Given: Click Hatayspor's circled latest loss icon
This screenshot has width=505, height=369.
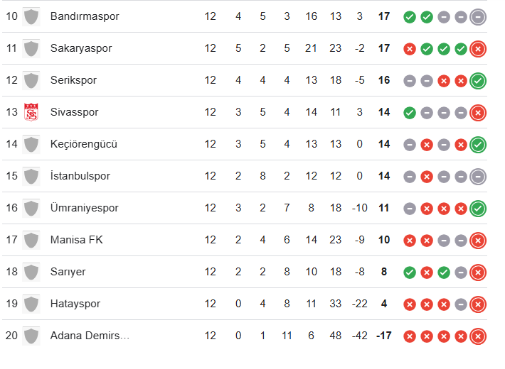Looking at the screenshot, I should [x=478, y=304].
